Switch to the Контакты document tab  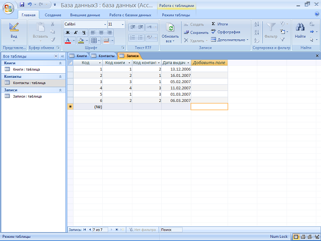[103, 56]
